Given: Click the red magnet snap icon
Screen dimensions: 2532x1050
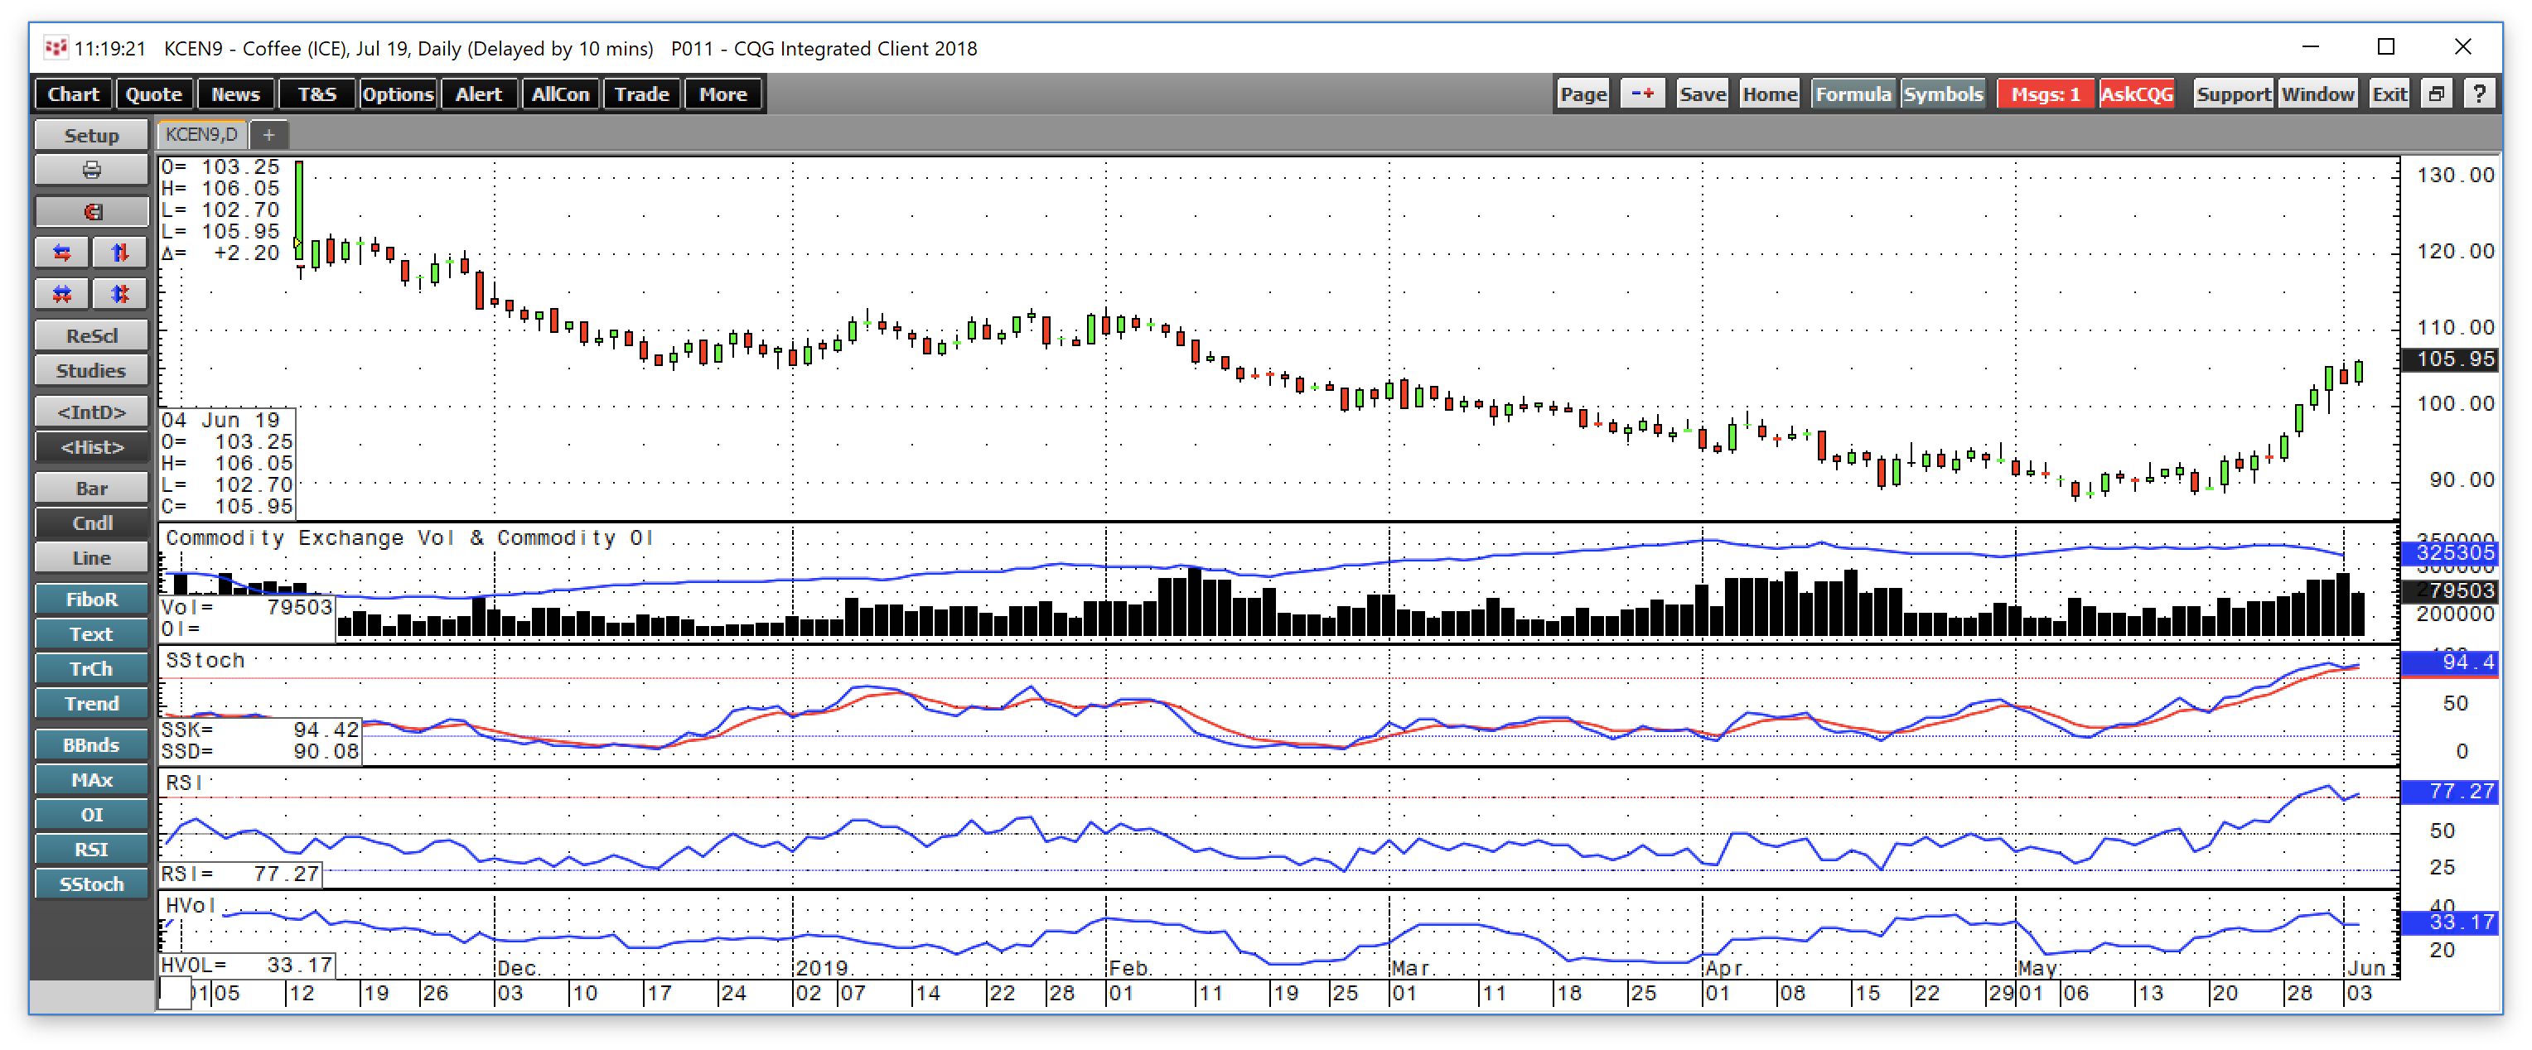Looking at the screenshot, I should pyautogui.click(x=91, y=211).
